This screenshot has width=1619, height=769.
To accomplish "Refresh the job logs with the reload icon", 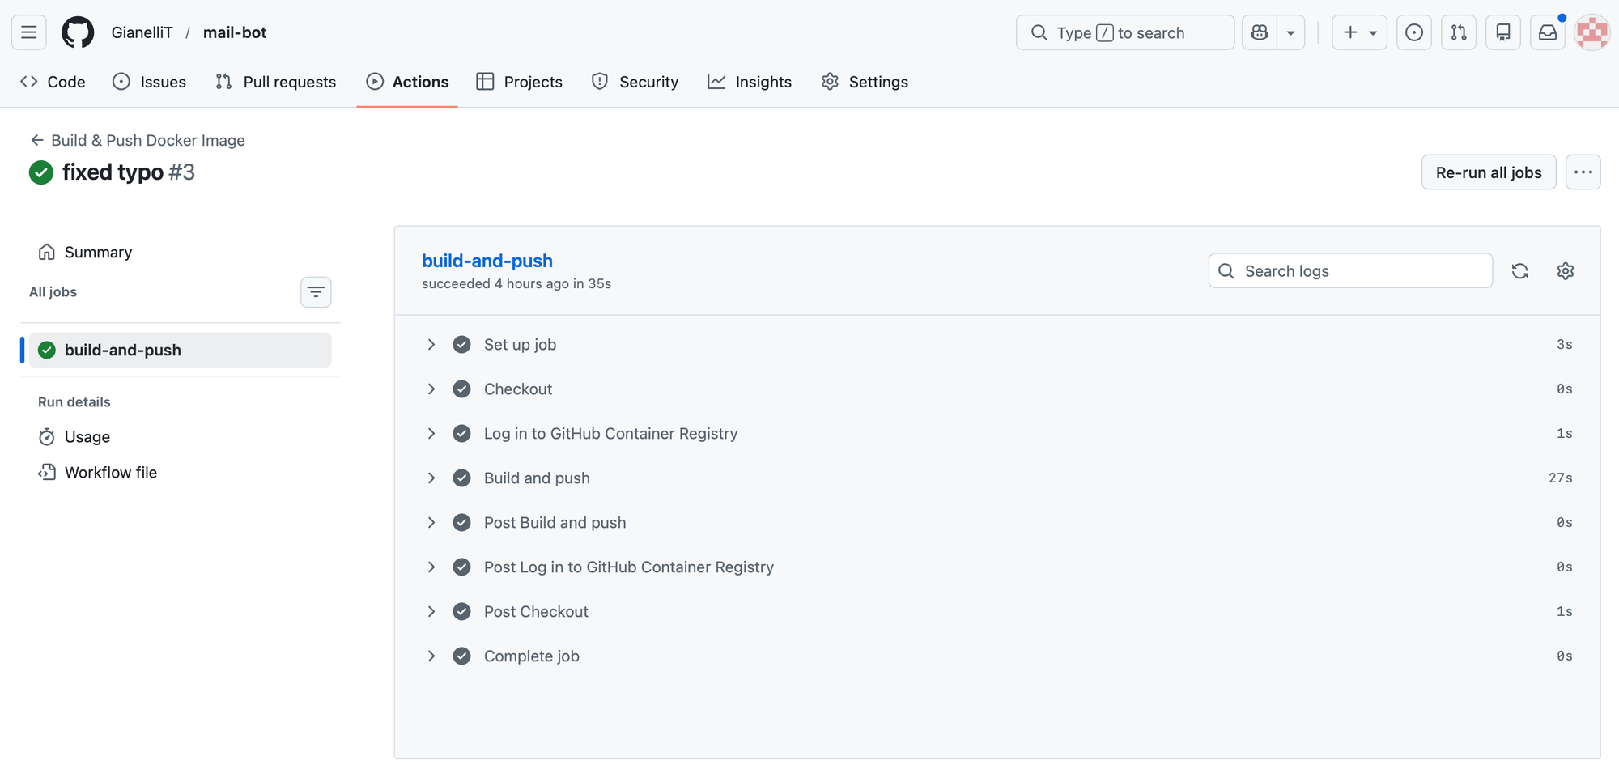I will coord(1519,271).
